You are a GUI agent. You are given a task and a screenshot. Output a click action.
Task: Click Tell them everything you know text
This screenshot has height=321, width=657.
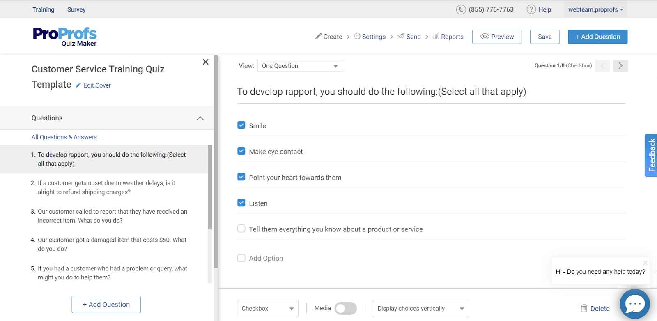[336, 229]
